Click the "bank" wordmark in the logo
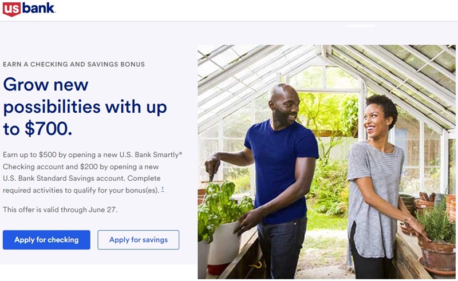 (x=39, y=8)
